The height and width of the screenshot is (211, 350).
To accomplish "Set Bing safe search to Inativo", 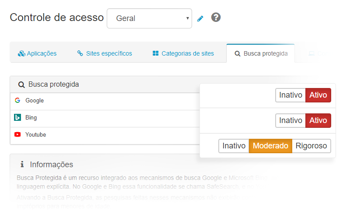I will (x=290, y=120).
